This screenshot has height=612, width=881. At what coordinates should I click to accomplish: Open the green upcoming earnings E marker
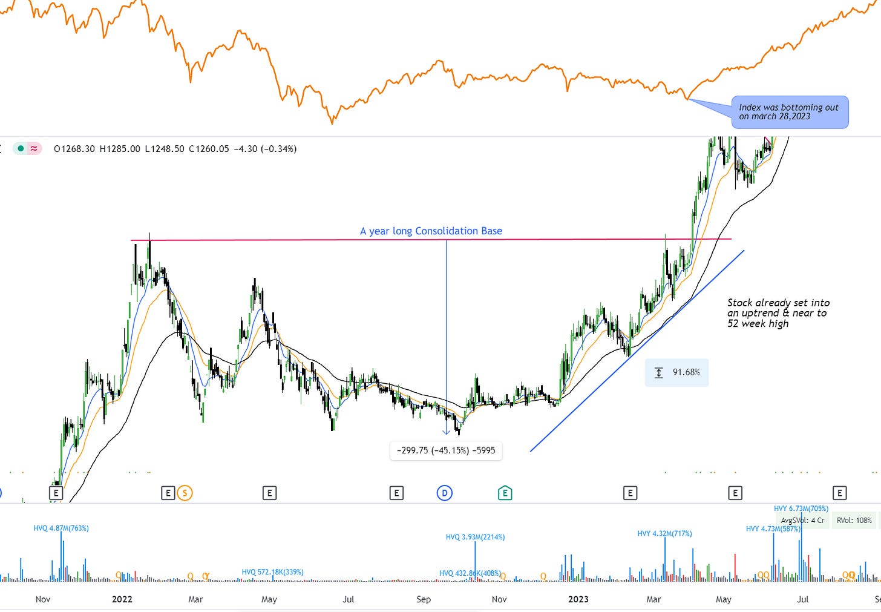point(505,493)
